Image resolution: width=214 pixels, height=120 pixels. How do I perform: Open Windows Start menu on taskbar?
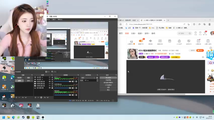point(4,117)
